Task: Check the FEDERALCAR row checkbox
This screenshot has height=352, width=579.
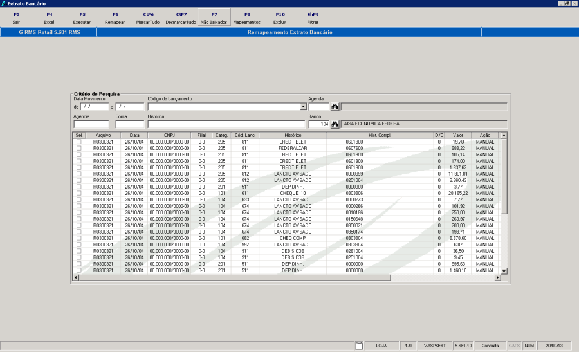Action: point(78,148)
